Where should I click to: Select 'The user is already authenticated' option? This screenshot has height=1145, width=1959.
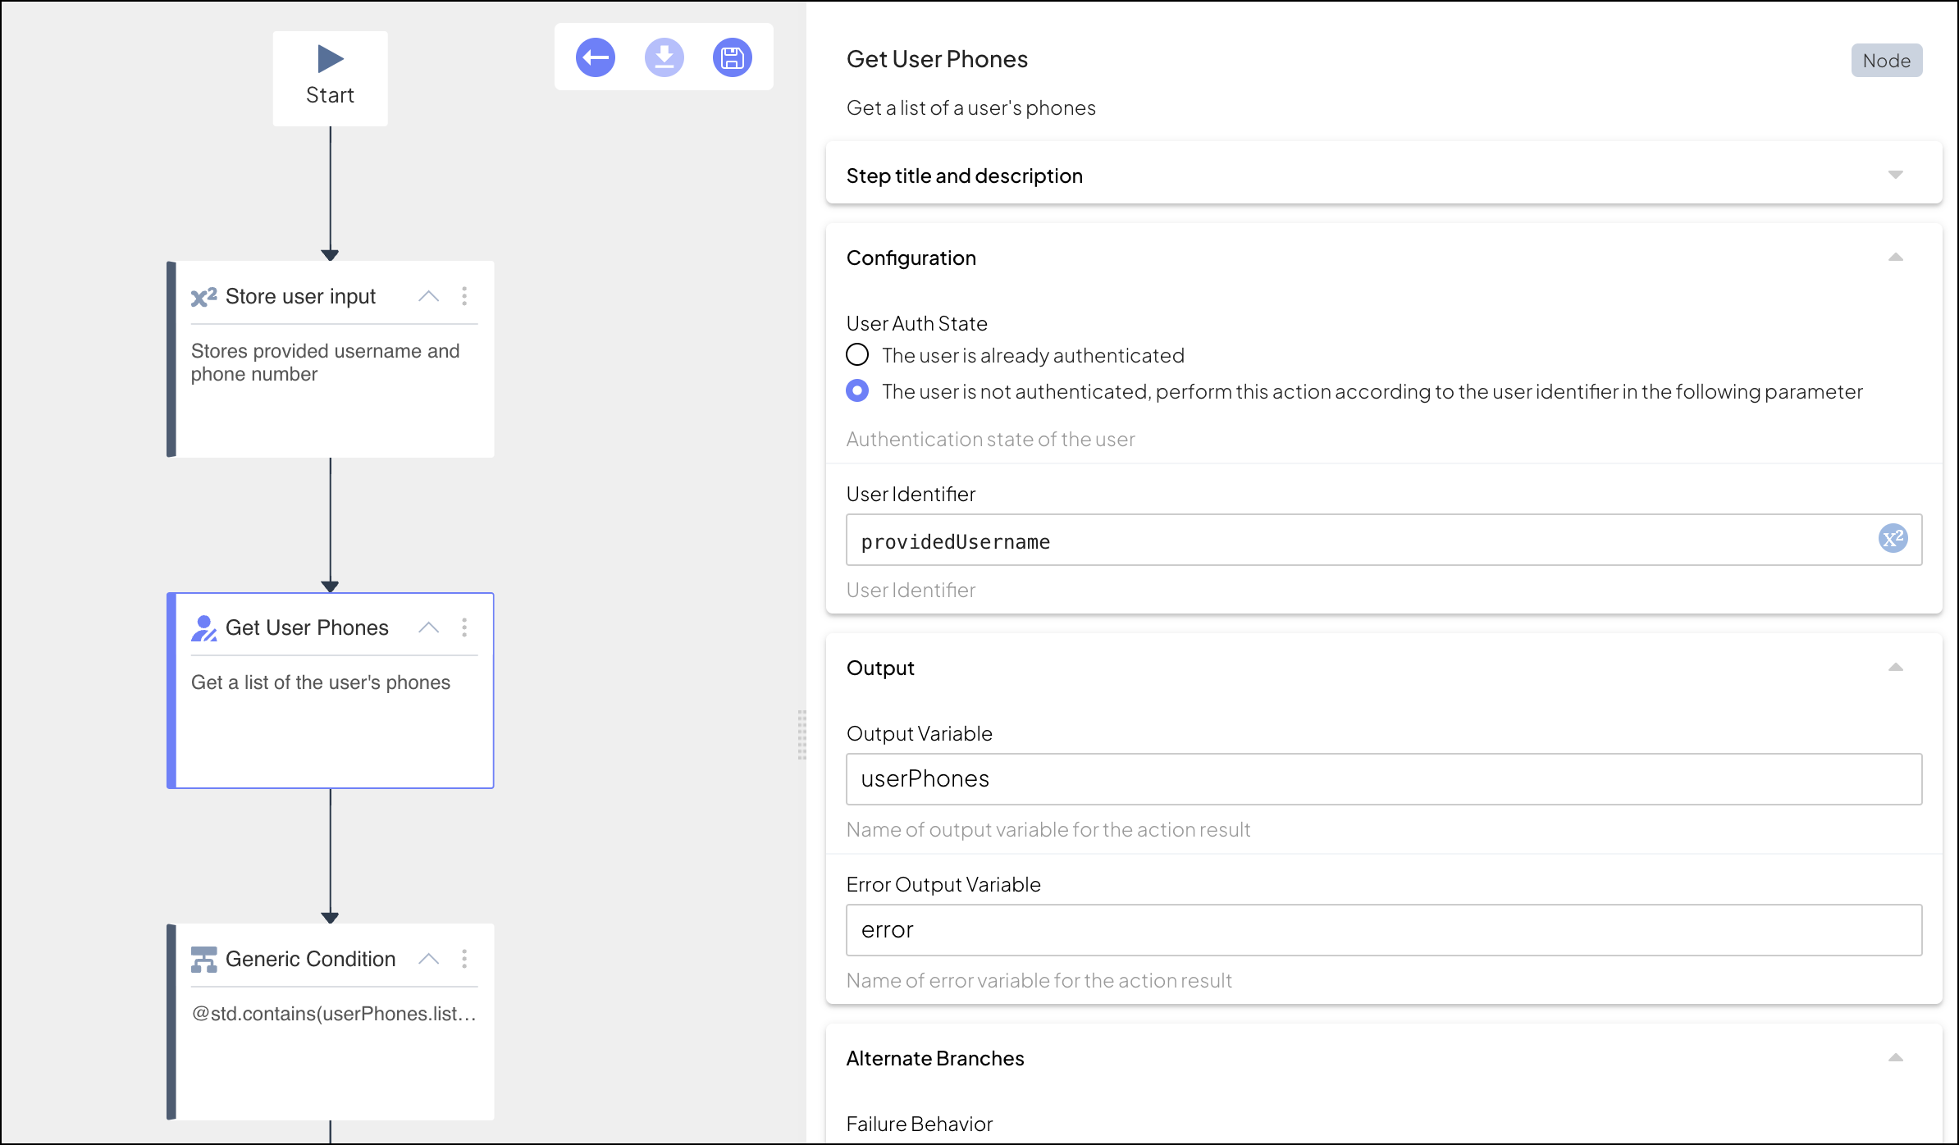857,354
